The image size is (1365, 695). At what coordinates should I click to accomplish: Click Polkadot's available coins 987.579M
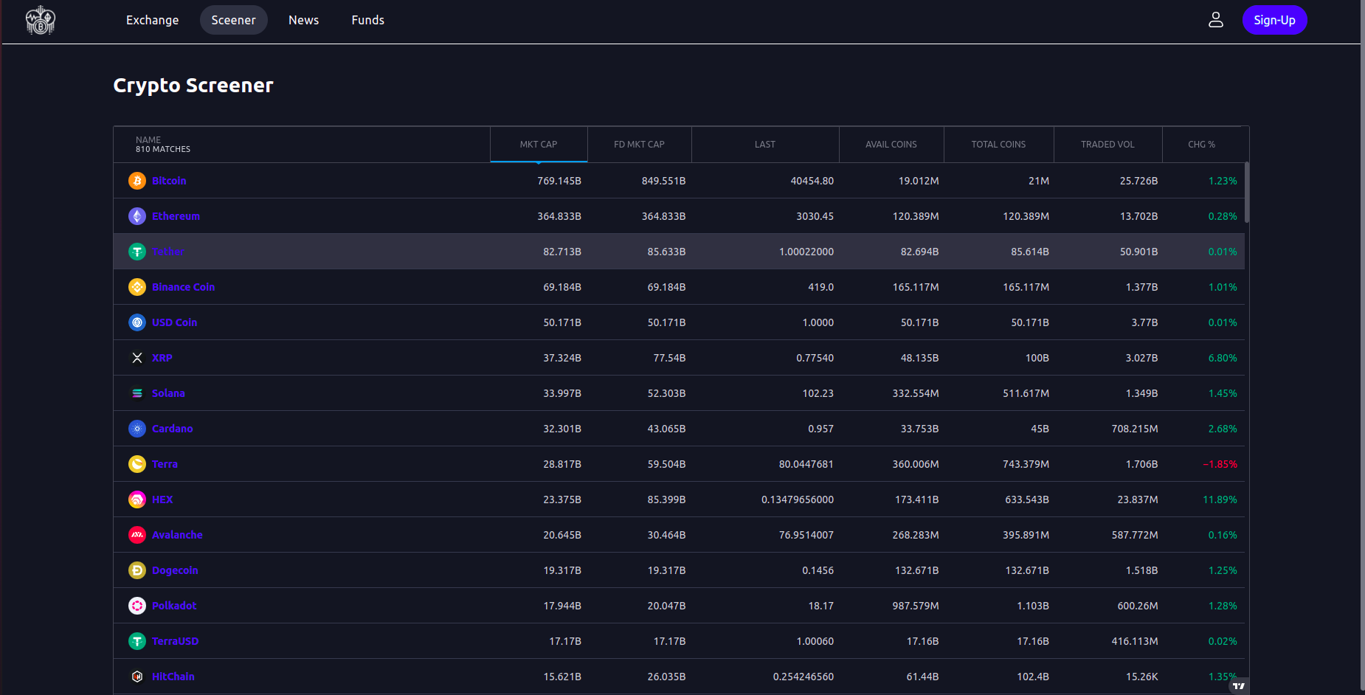[x=915, y=606]
